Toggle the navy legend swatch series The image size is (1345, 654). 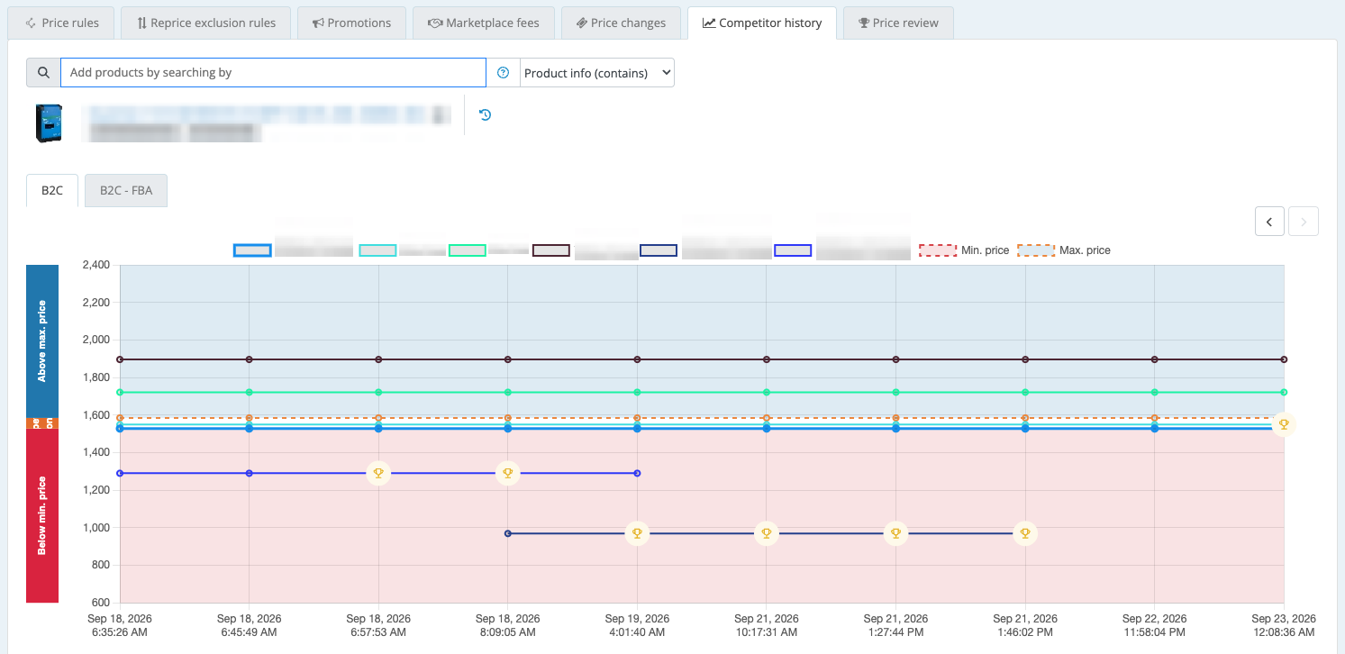pos(659,250)
